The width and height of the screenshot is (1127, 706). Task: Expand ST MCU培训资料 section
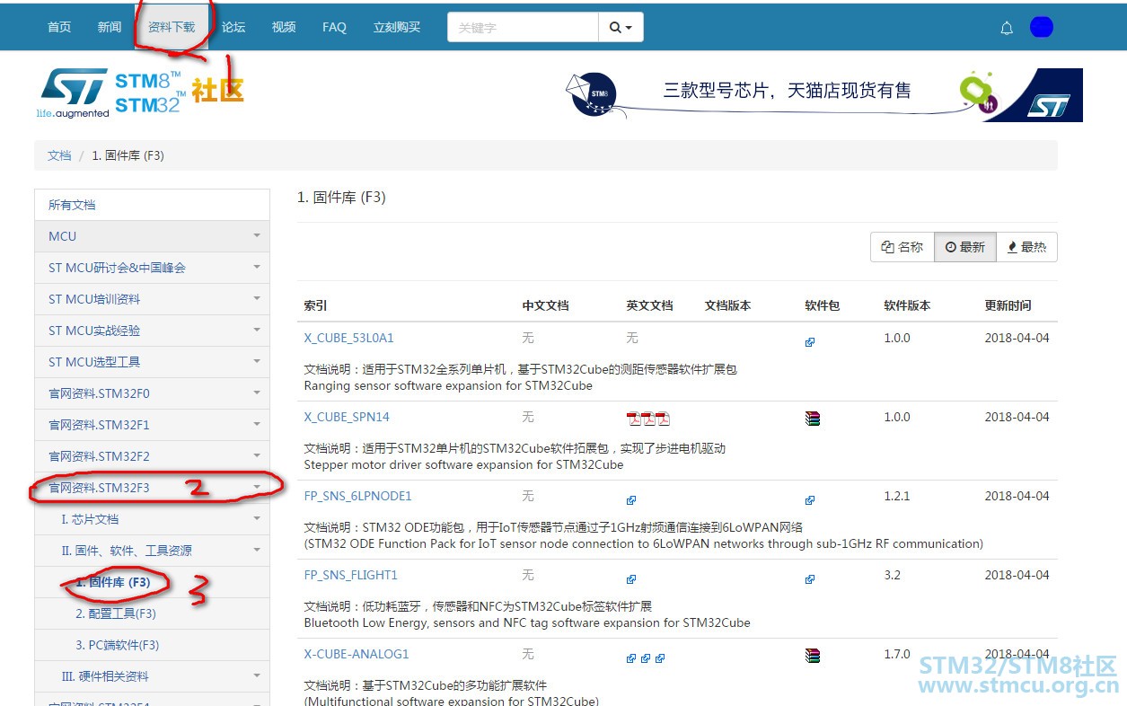click(x=152, y=299)
